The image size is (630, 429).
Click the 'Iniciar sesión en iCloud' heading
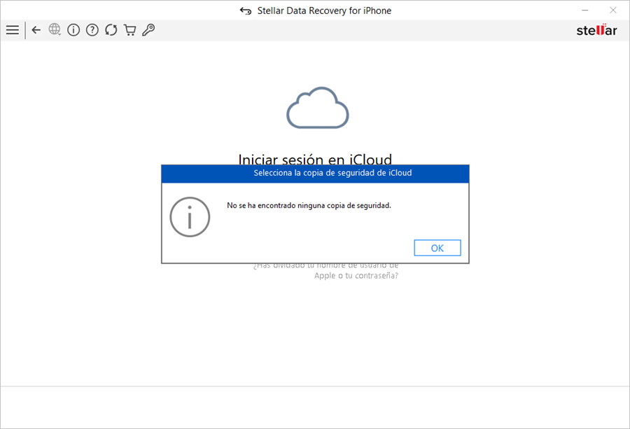click(315, 159)
